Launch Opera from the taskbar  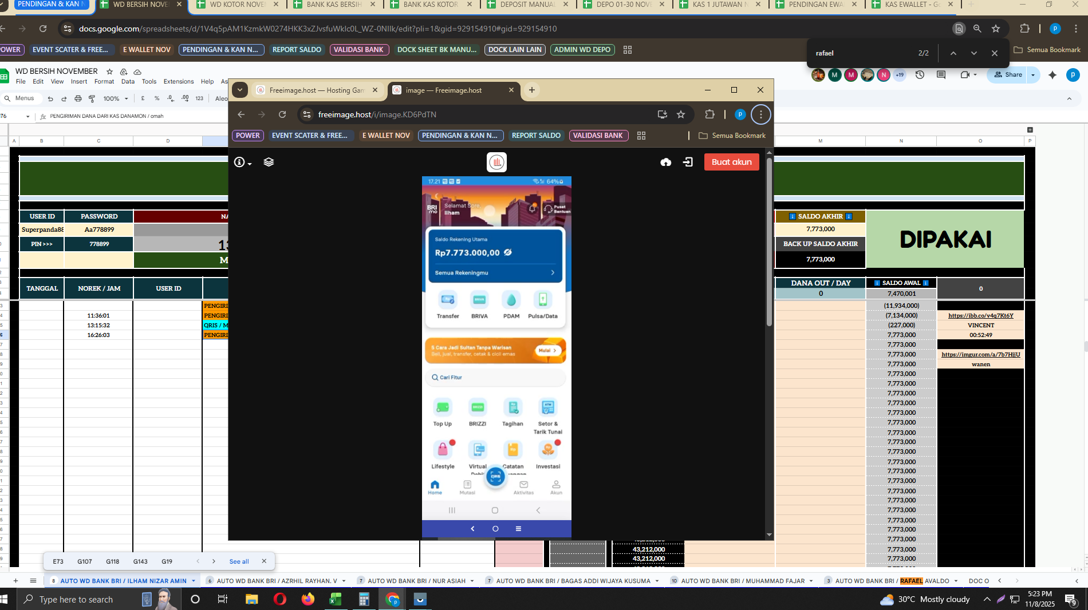click(x=279, y=599)
